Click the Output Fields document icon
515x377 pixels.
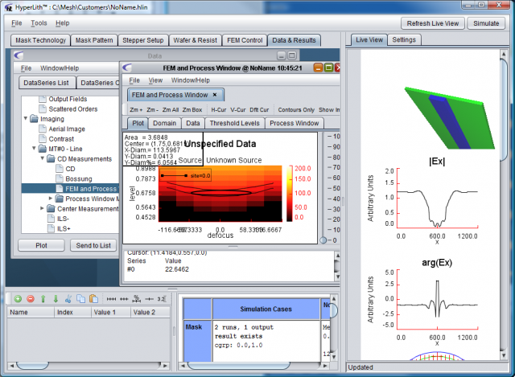tap(43, 99)
